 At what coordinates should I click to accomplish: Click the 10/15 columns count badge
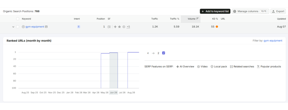tap(264, 11)
